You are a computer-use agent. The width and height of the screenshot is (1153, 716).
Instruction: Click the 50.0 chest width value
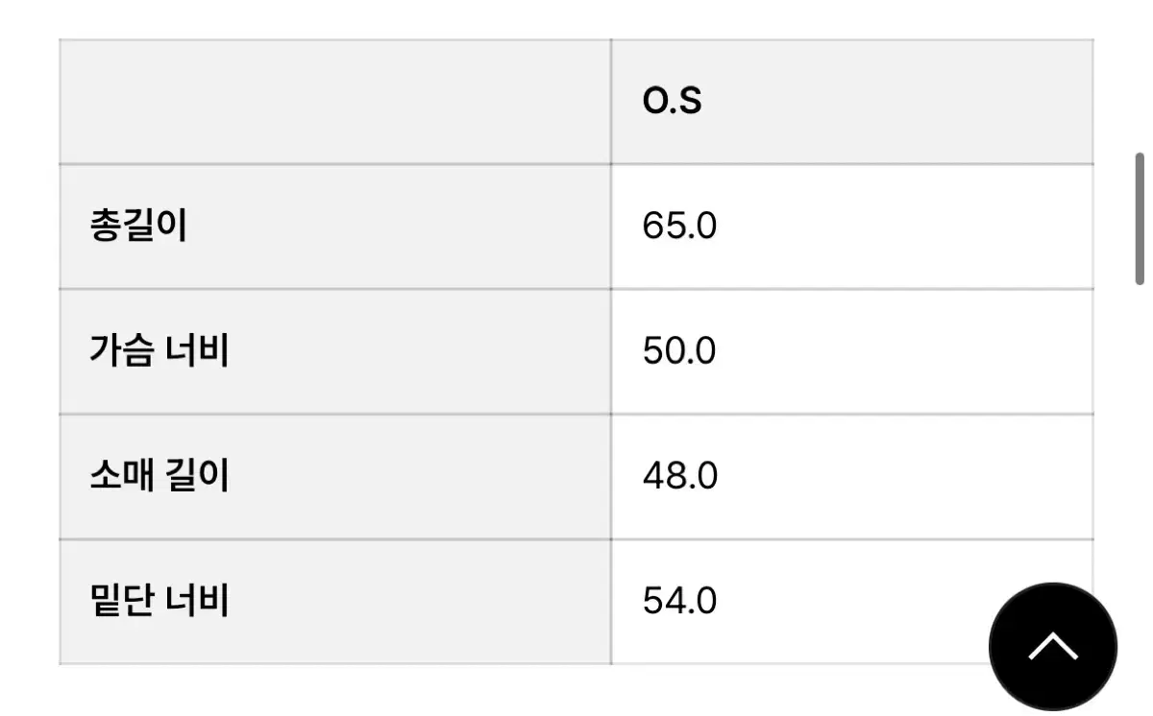(679, 351)
